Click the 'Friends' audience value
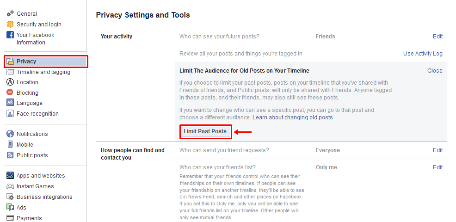 326,37
